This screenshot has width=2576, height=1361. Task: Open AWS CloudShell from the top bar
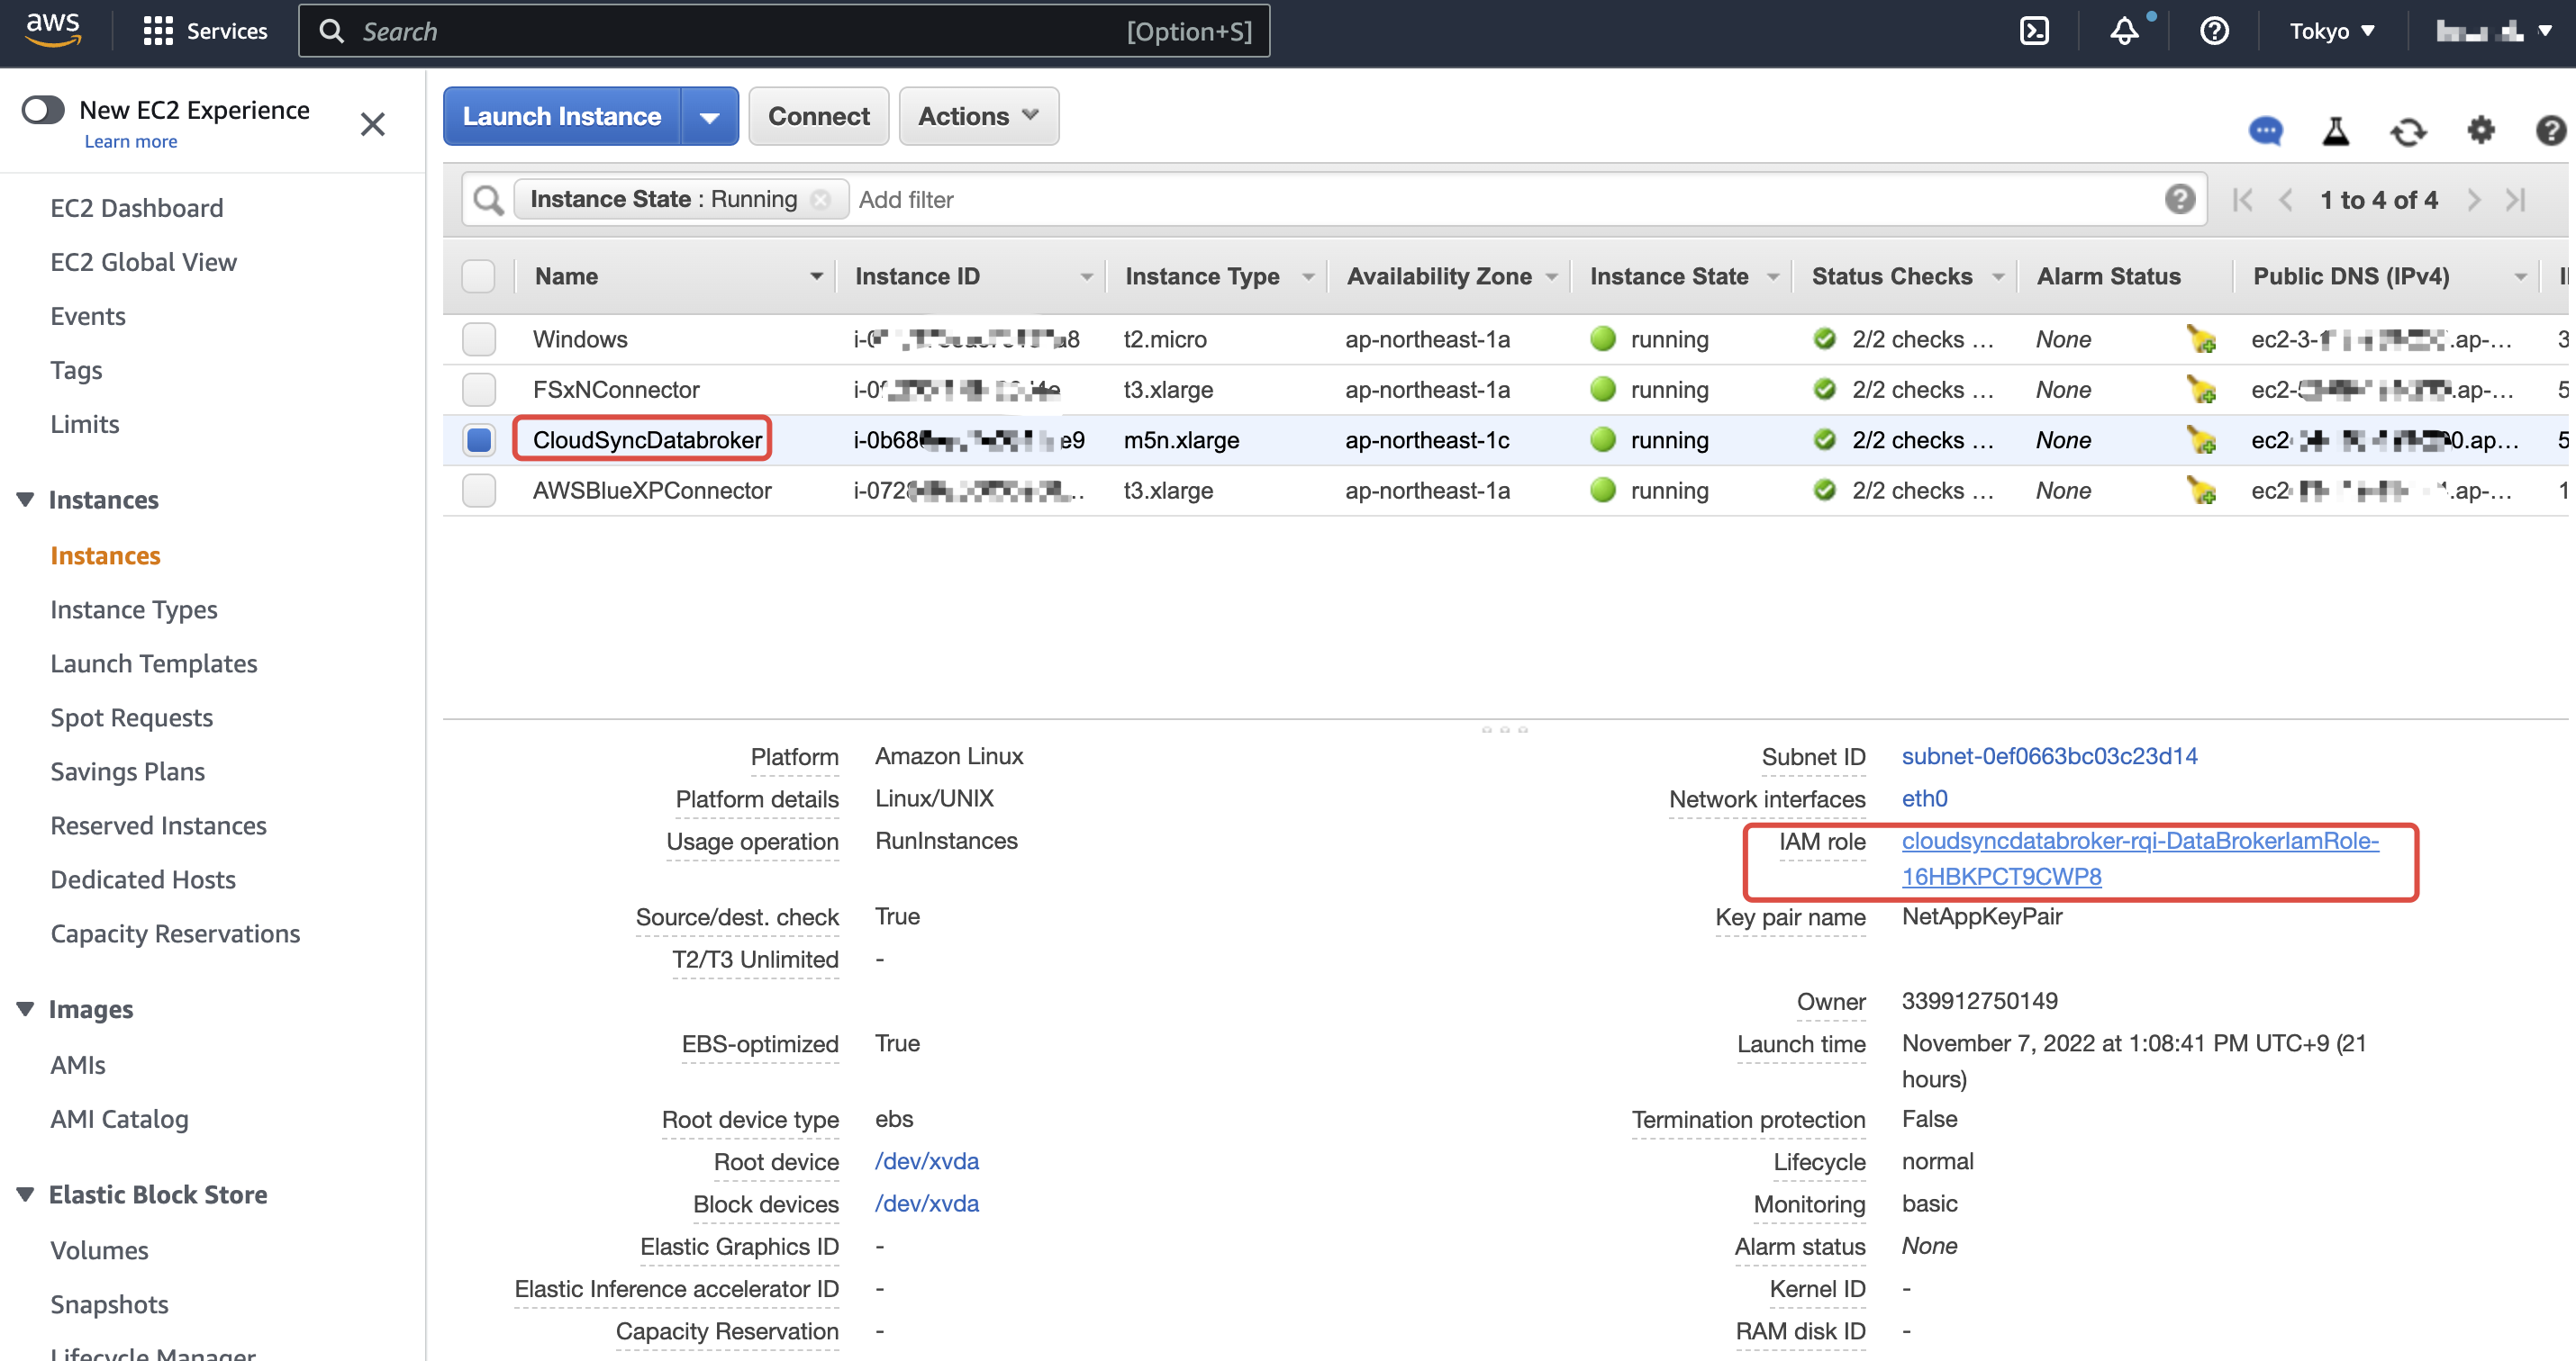(x=2035, y=30)
